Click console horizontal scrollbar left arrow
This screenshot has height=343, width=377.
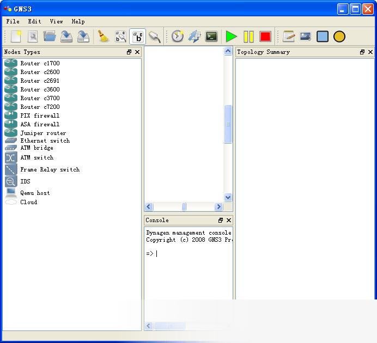point(149,326)
